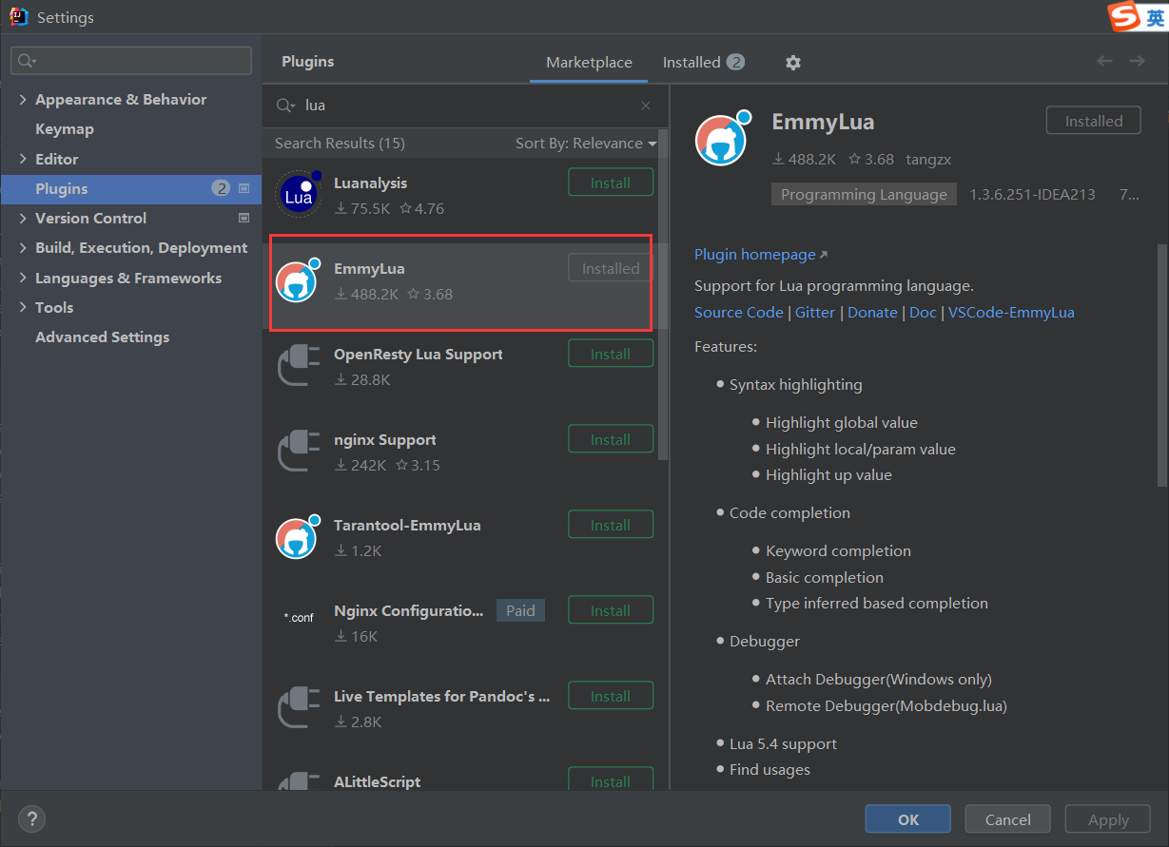
Task: Click the project-level icon beside Plugins
Action: 244,188
